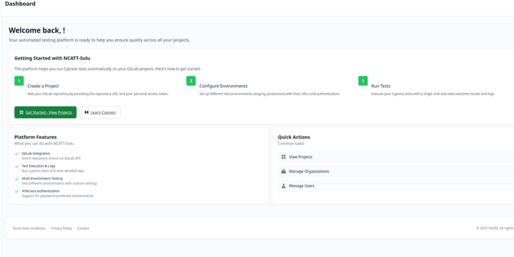514x257 pixels.
Task: Select View Projects in Quick Actions
Action: [301, 157]
